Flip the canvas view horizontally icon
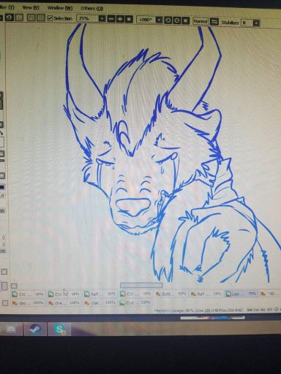Screen dimensions: 281x374 (x=214, y=22)
